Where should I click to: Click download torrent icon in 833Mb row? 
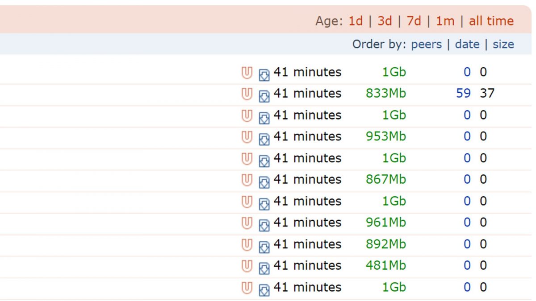pyautogui.click(x=264, y=95)
